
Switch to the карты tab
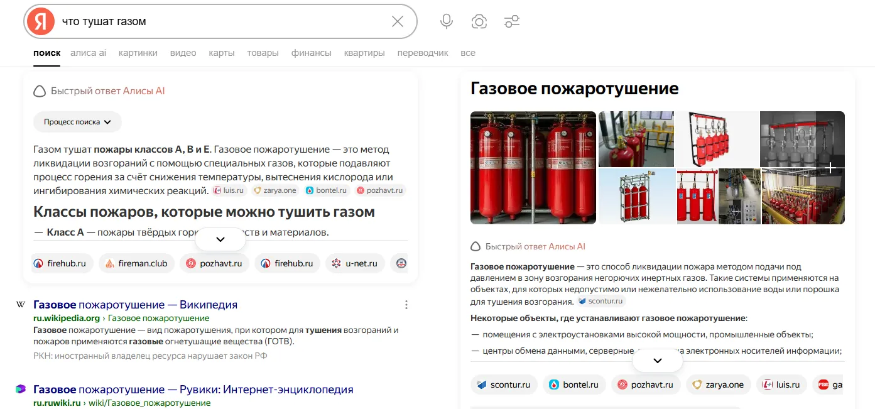point(222,53)
